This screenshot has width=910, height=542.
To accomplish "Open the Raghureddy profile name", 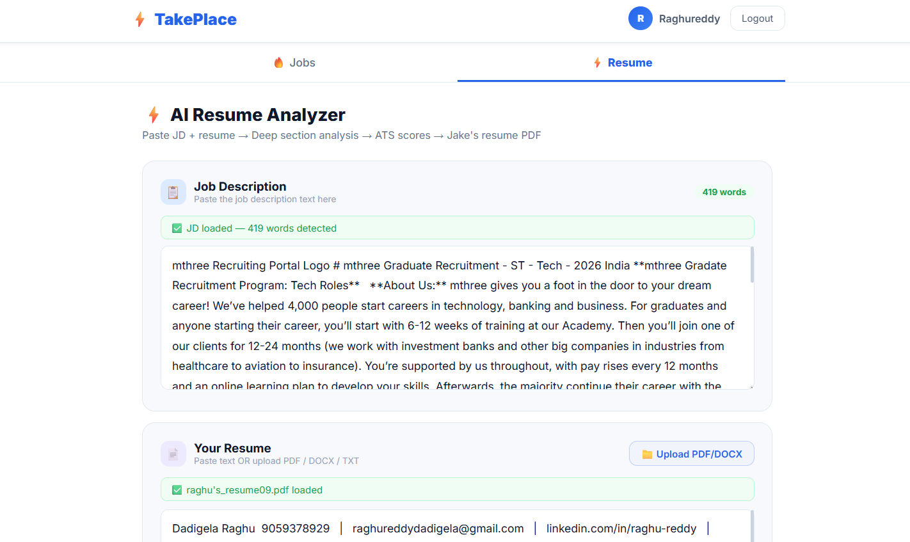I will [x=689, y=19].
